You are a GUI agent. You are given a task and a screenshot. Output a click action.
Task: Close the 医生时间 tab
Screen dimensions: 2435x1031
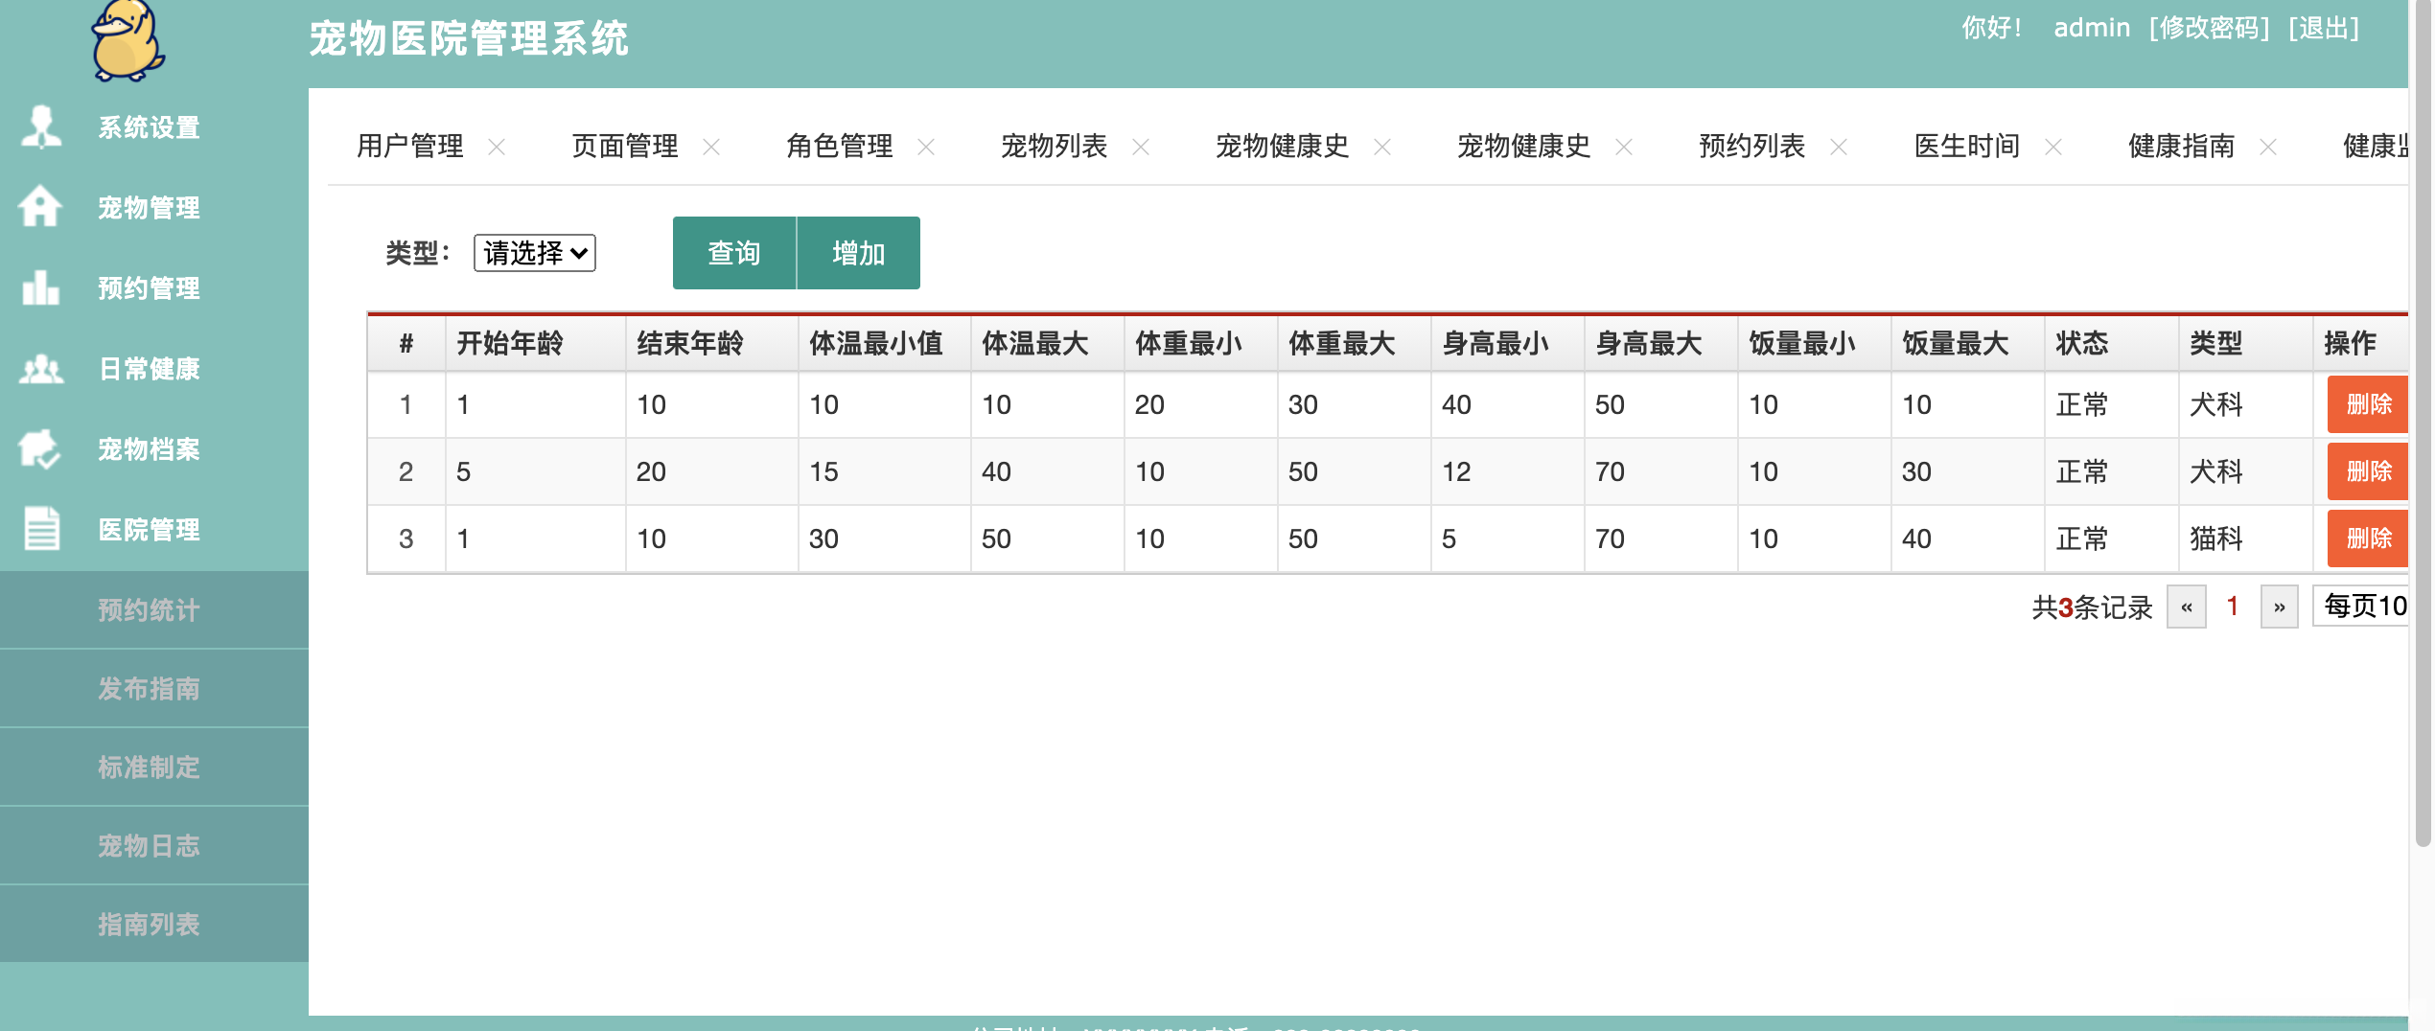pyautogui.click(x=2053, y=149)
